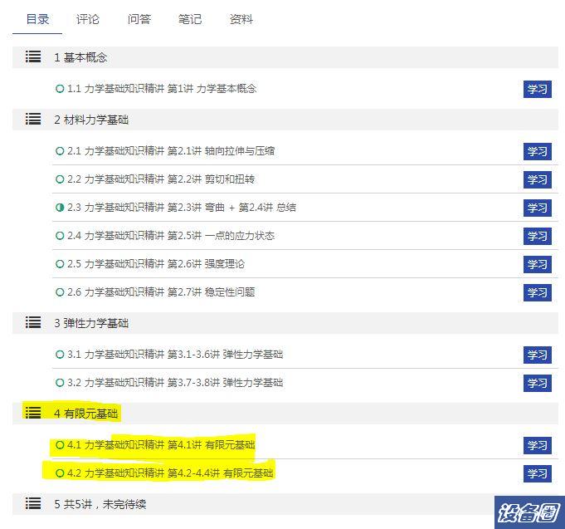Click the list icon beside 4 有限元基础
This screenshot has width=565, height=529.
(x=33, y=413)
